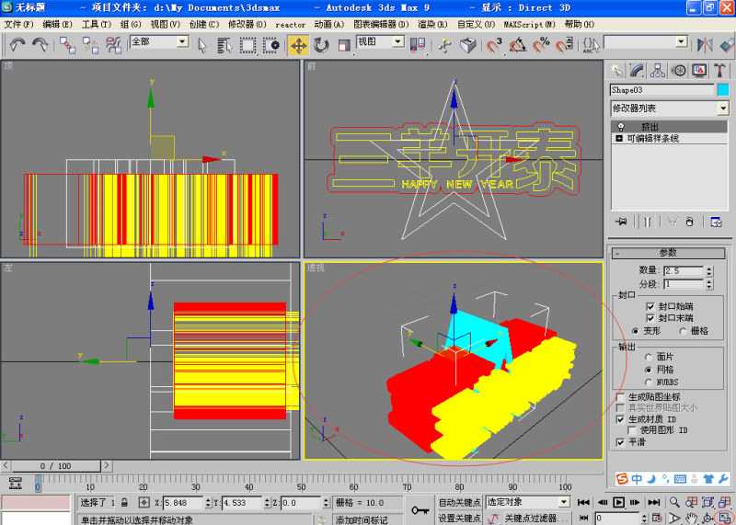Toggle the 3D Snaps magnet icon
The image size is (736, 525).
(494, 45)
